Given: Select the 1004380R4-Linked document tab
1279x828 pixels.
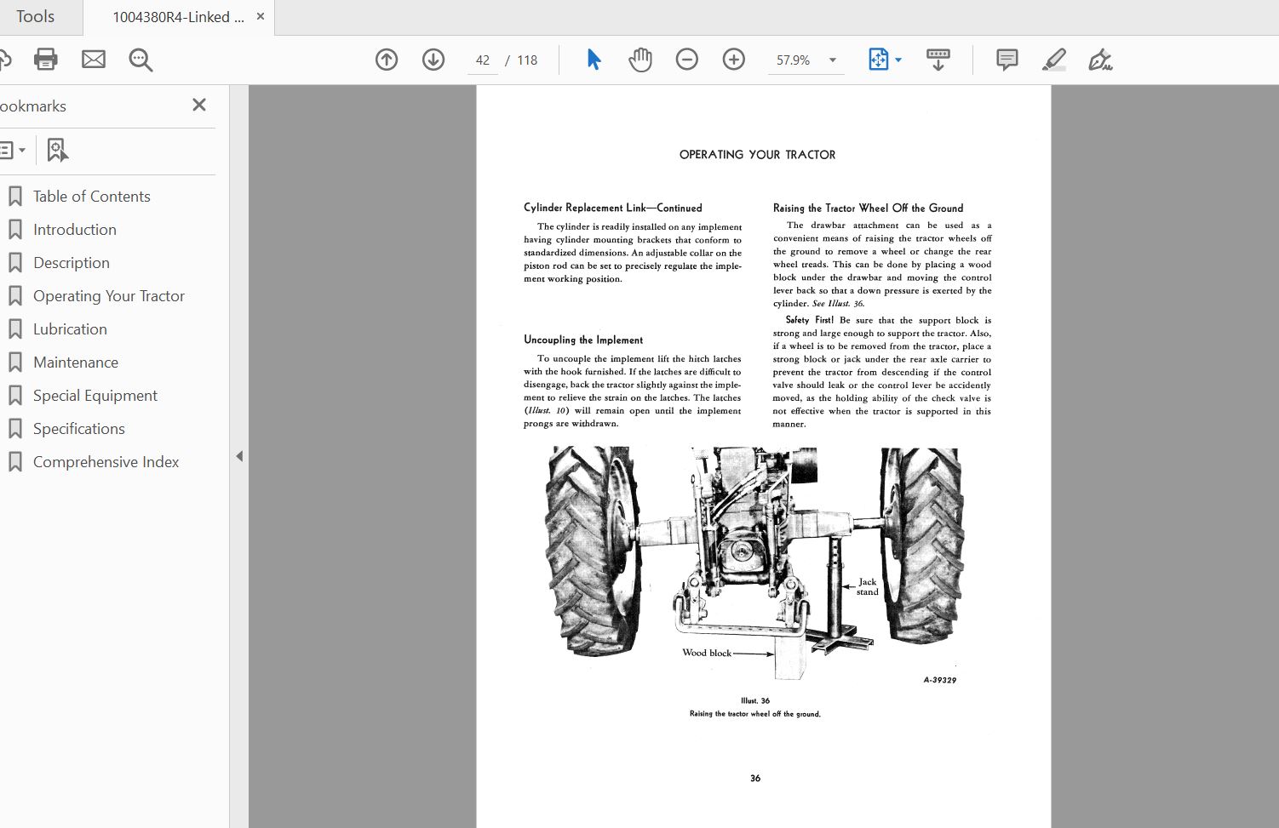Looking at the screenshot, I should pos(175,16).
